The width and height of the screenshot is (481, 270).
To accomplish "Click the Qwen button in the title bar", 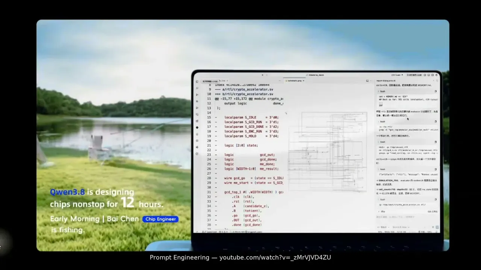I will 397,75.
